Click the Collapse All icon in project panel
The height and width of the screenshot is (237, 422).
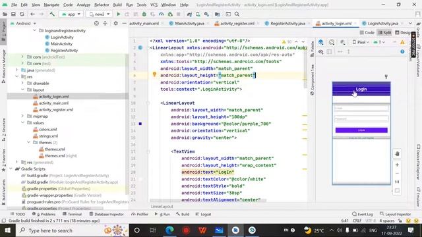105,24
